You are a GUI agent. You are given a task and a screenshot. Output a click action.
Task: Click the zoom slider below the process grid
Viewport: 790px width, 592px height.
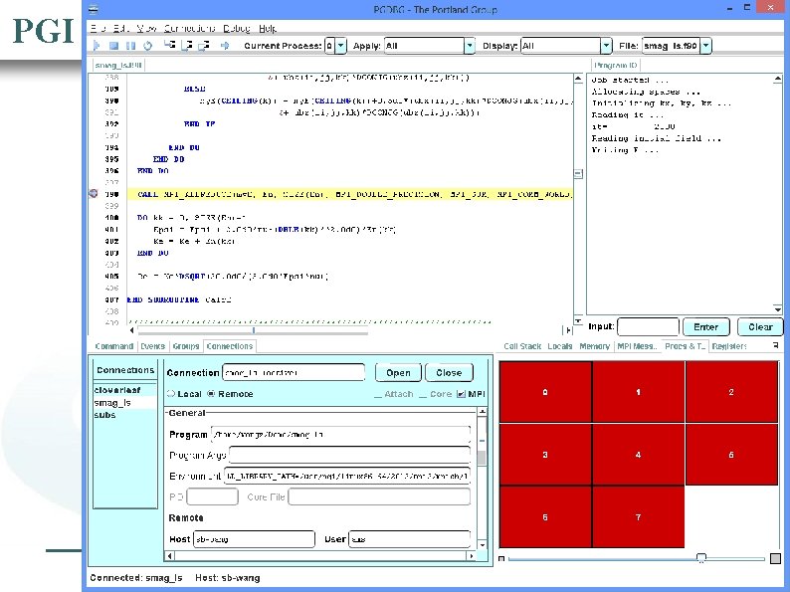[x=701, y=557]
